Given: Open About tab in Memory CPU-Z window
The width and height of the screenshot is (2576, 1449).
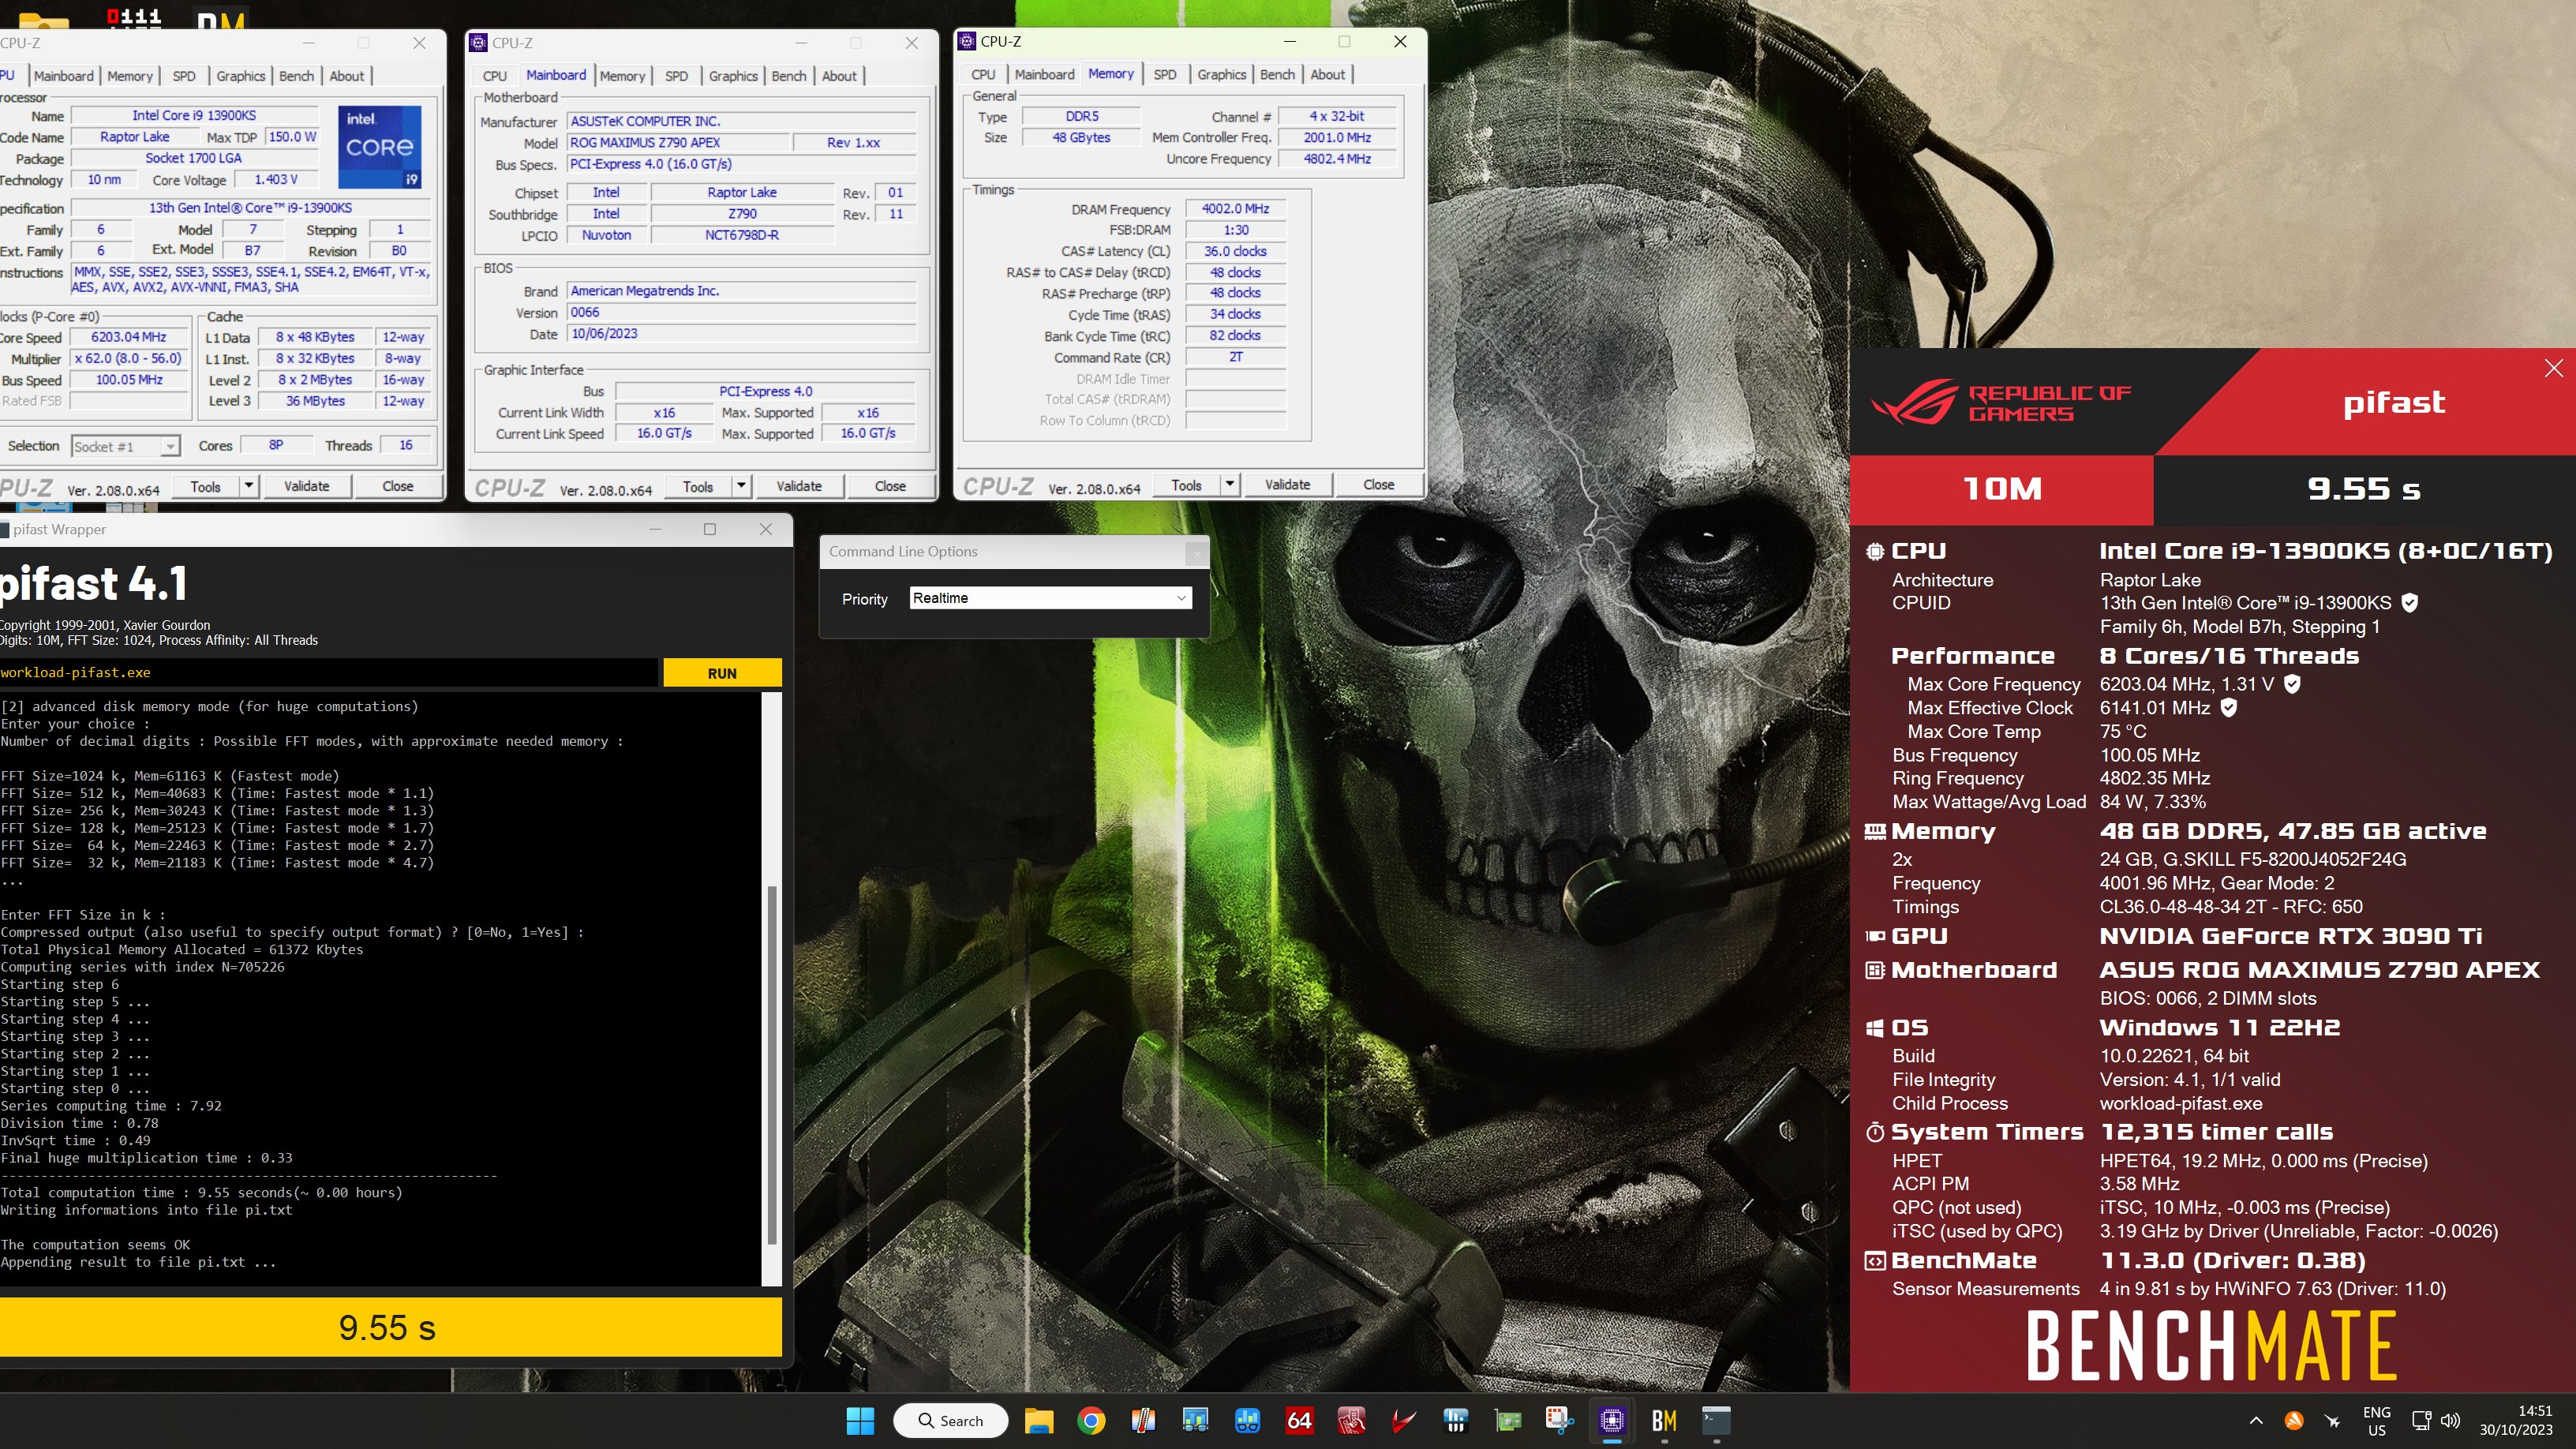Looking at the screenshot, I should tap(1327, 74).
